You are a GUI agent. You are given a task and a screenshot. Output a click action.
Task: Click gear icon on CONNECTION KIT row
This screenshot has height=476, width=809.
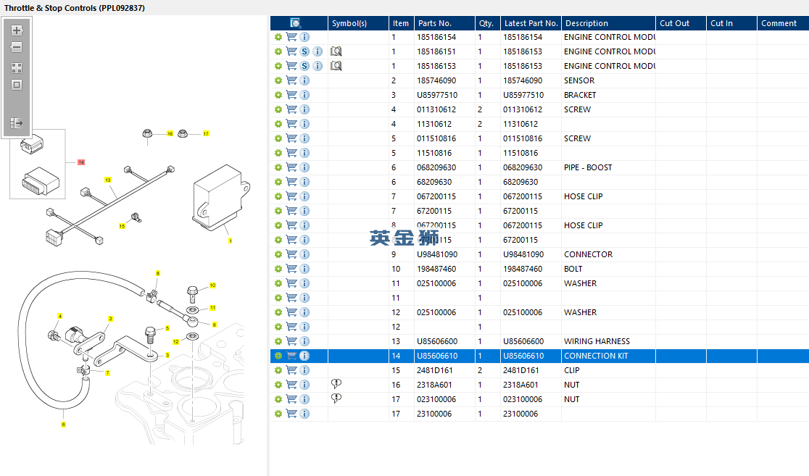[278, 356]
